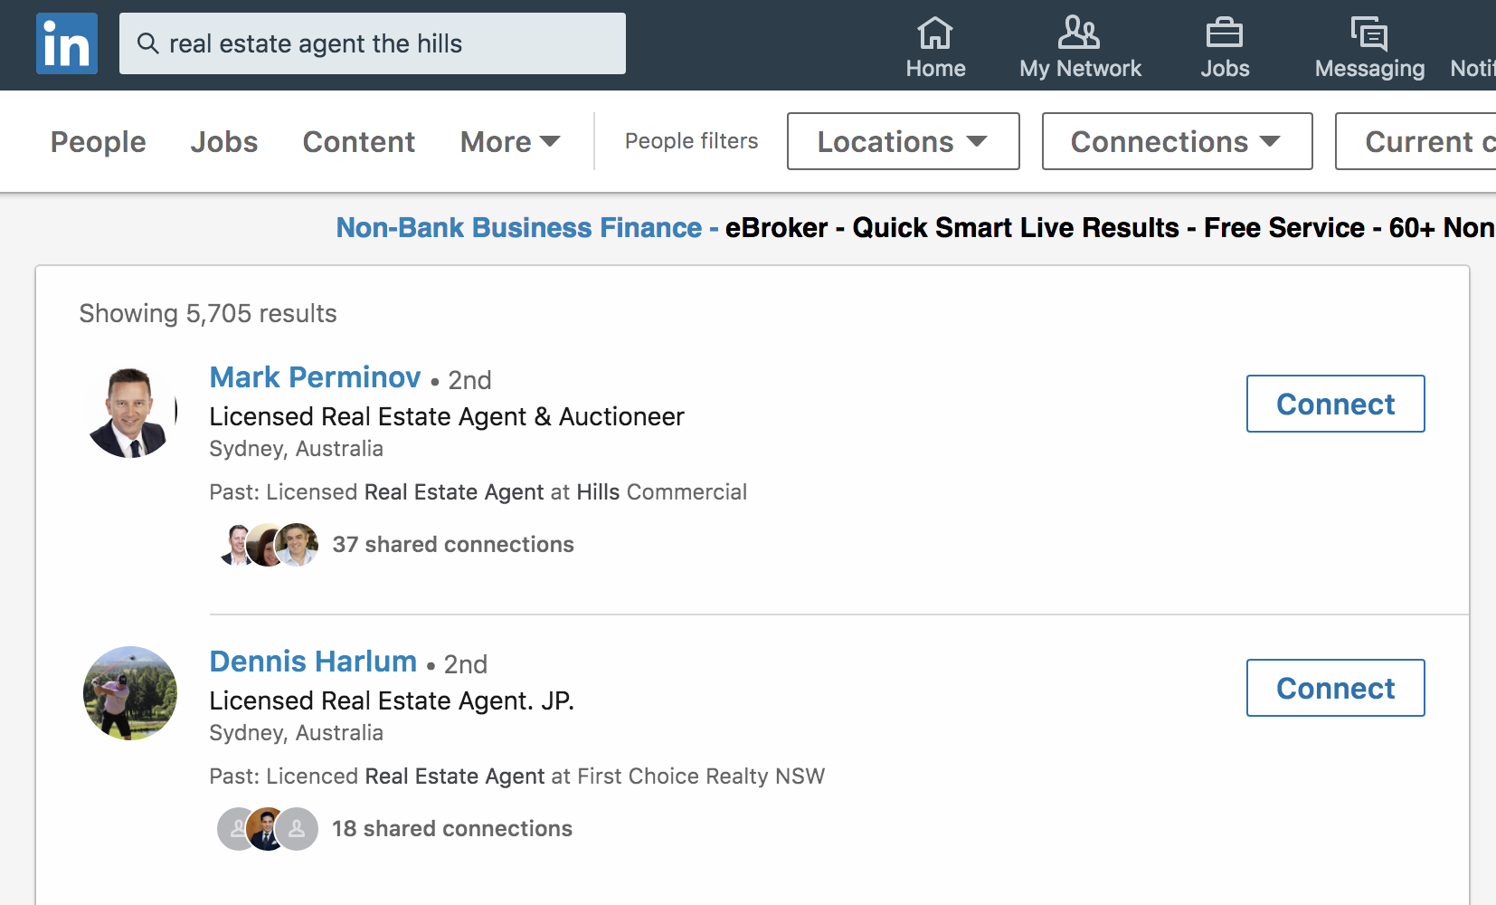
Task: Open the Home icon in navbar
Action: tap(935, 33)
